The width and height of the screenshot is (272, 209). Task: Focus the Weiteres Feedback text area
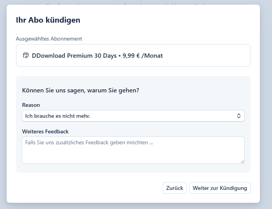[133, 150]
